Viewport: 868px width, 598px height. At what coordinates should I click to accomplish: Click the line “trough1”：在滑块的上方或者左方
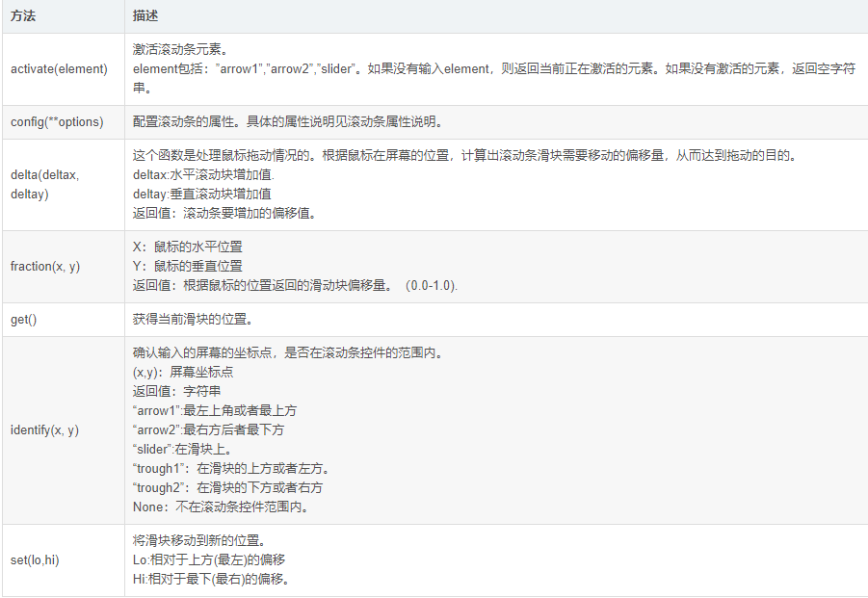click(x=232, y=469)
